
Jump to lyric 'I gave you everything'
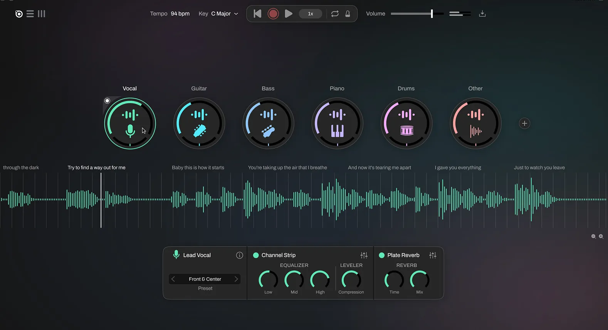tap(458, 168)
